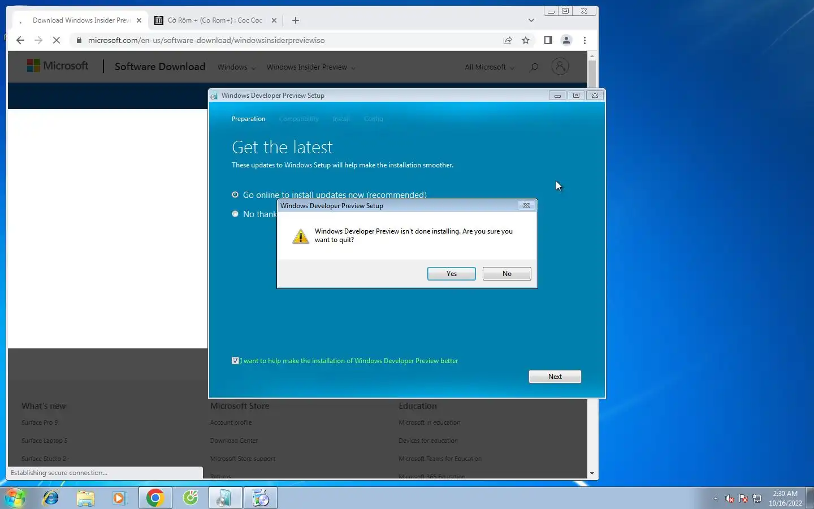Open the Surface Laptop 5 link
The width and height of the screenshot is (814, 509).
(44, 441)
